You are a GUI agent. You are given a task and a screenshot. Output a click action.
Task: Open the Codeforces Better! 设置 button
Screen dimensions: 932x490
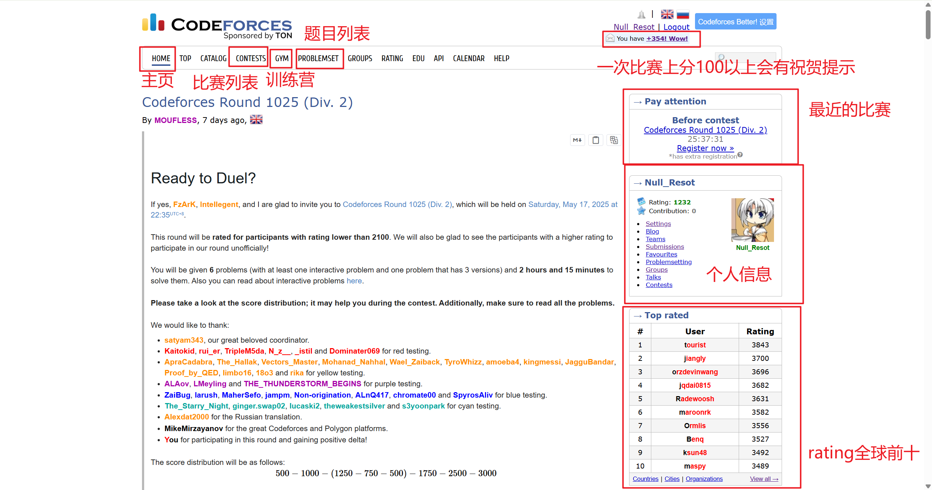[736, 21]
